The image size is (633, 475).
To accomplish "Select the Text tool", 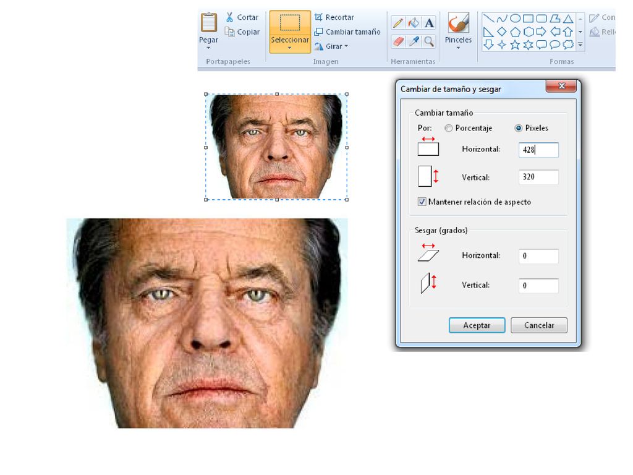I will [429, 23].
